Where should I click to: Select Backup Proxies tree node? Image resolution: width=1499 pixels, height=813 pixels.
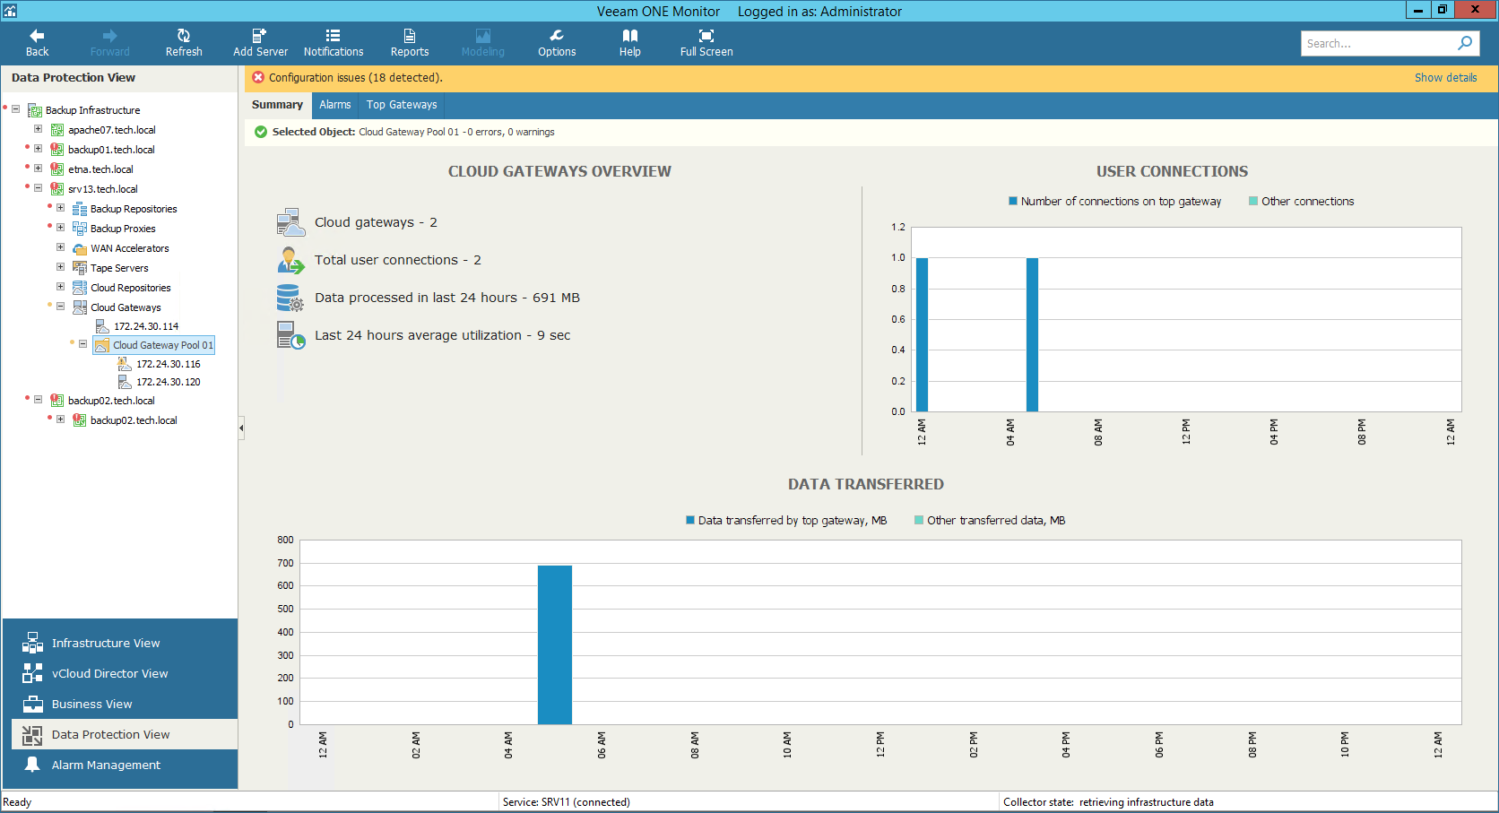(x=123, y=229)
